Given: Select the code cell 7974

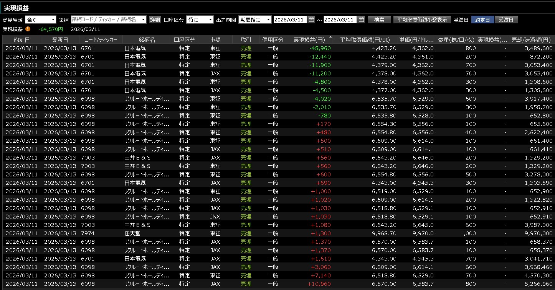Looking at the screenshot, I should click(x=88, y=233).
